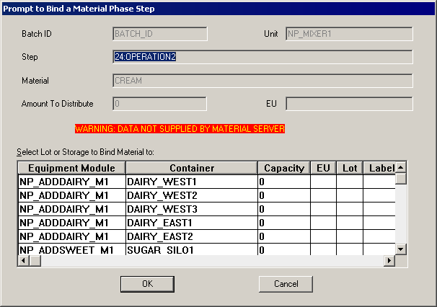Screen dimensions: 437x307
Task: Click the vertical scrollbar up arrow
Action: click(401, 167)
